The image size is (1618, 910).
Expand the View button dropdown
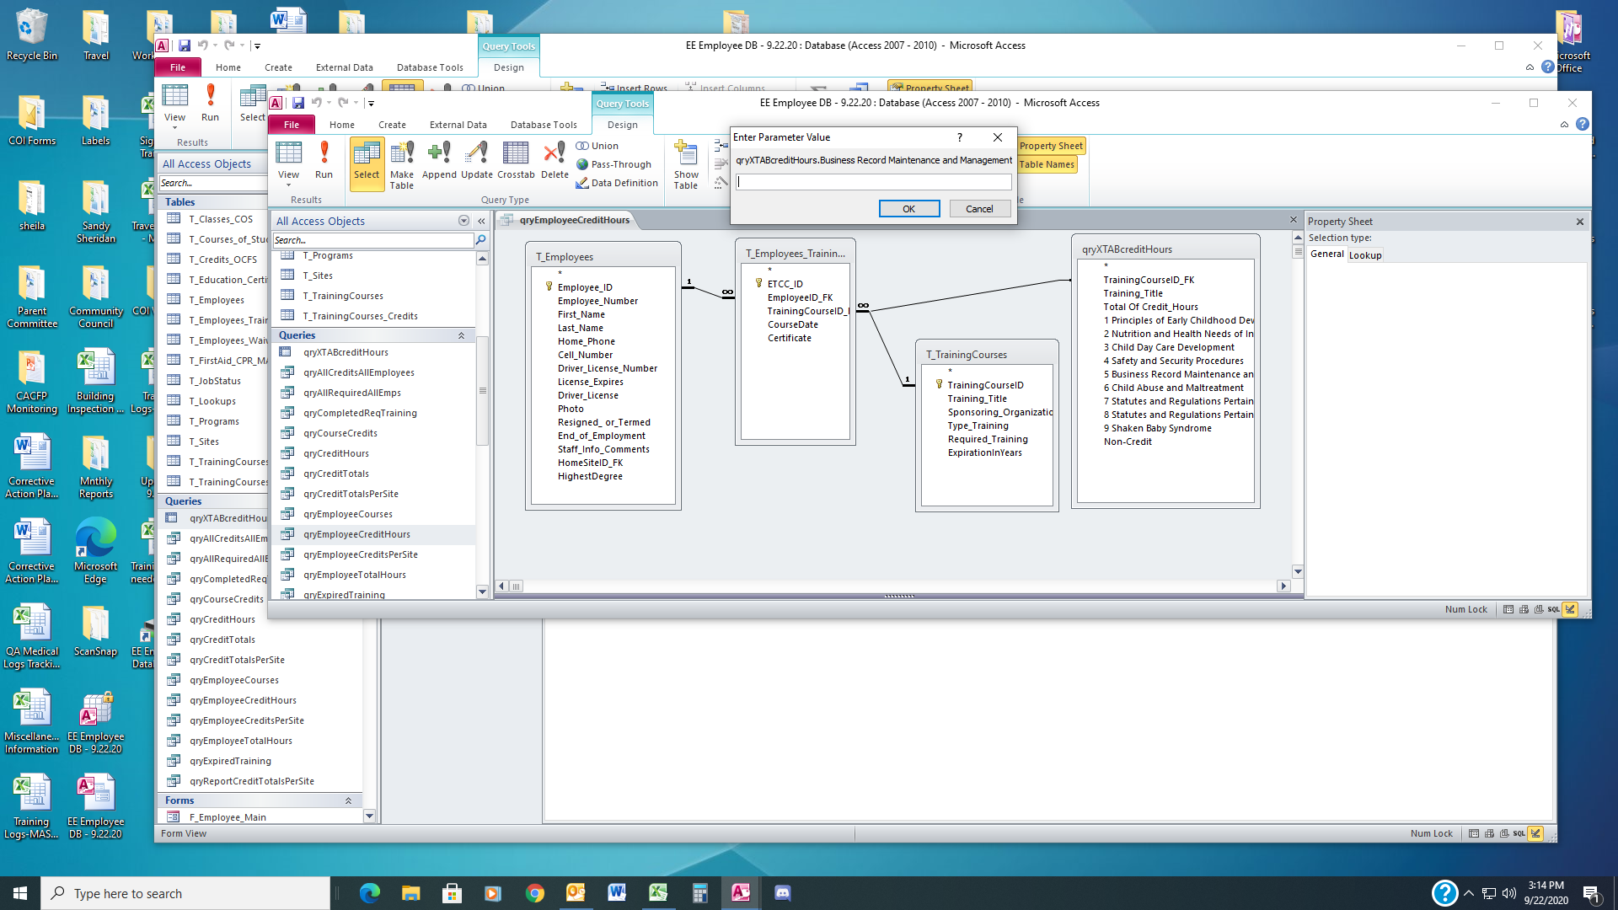[x=288, y=185]
